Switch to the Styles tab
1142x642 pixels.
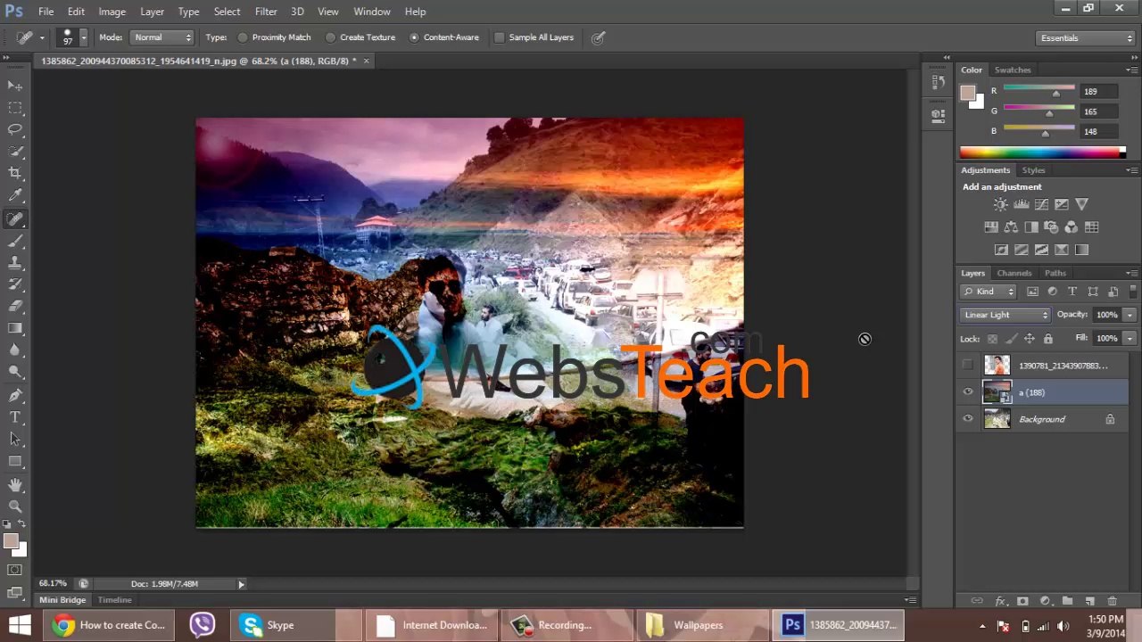1033,170
